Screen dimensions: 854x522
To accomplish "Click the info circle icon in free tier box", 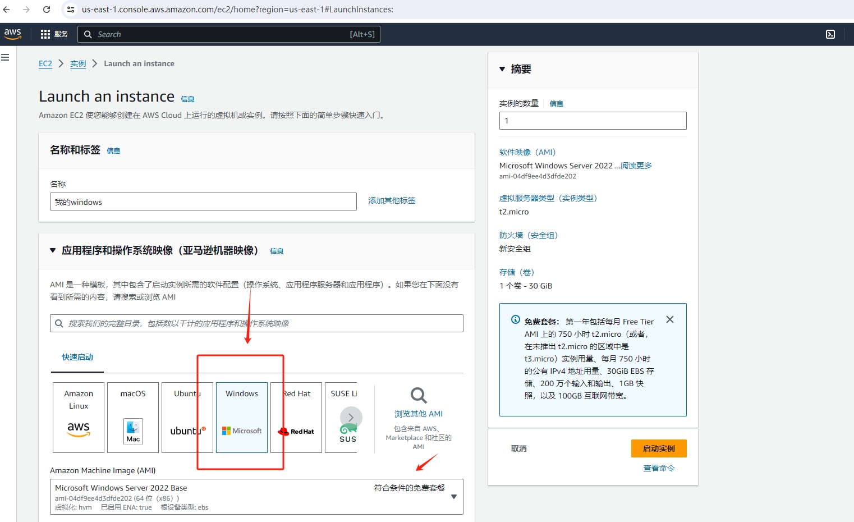I will tap(516, 319).
